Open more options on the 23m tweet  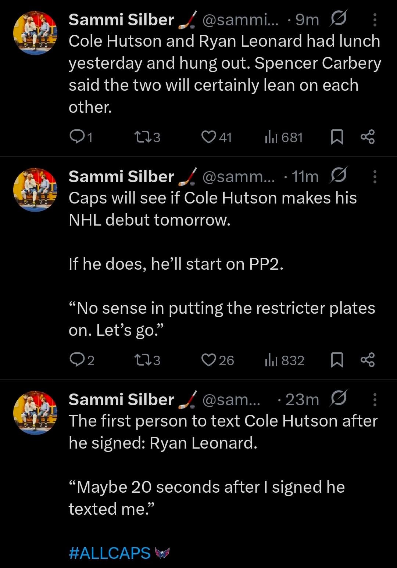click(x=375, y=399)
